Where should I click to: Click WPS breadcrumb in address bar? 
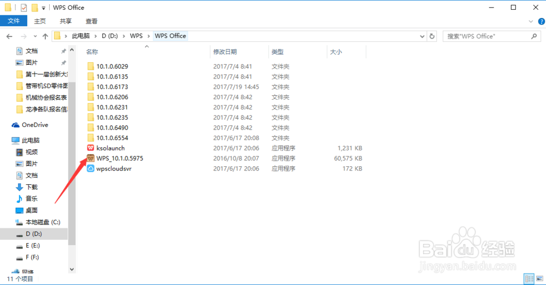pos(136,36)
